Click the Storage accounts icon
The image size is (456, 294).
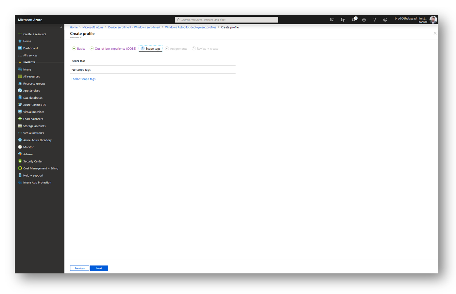coord(20,126)
